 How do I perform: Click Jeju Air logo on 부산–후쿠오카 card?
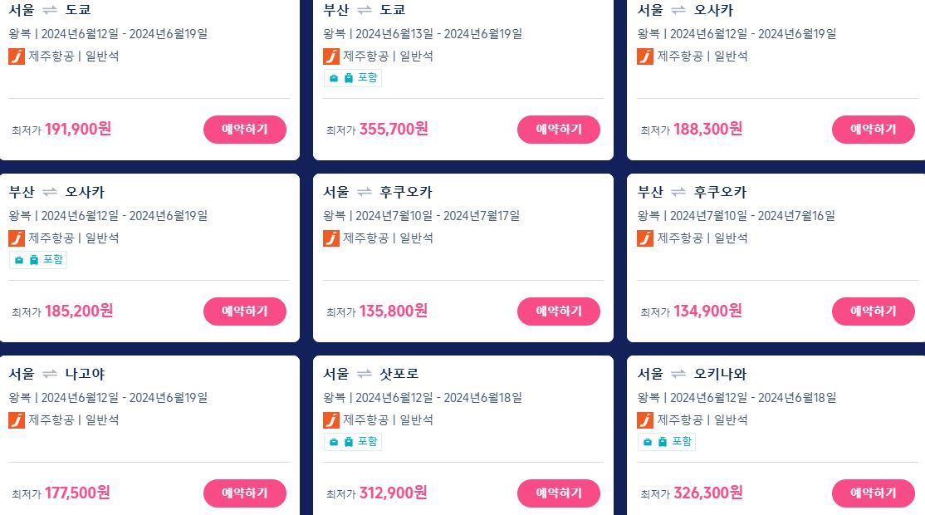[x=645, y=238]
